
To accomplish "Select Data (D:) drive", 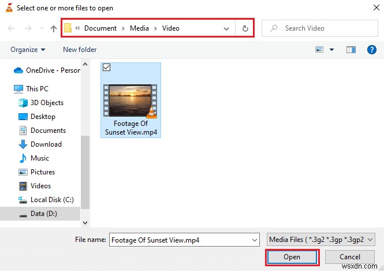I will pyautogui.click(x=40, y=214).
